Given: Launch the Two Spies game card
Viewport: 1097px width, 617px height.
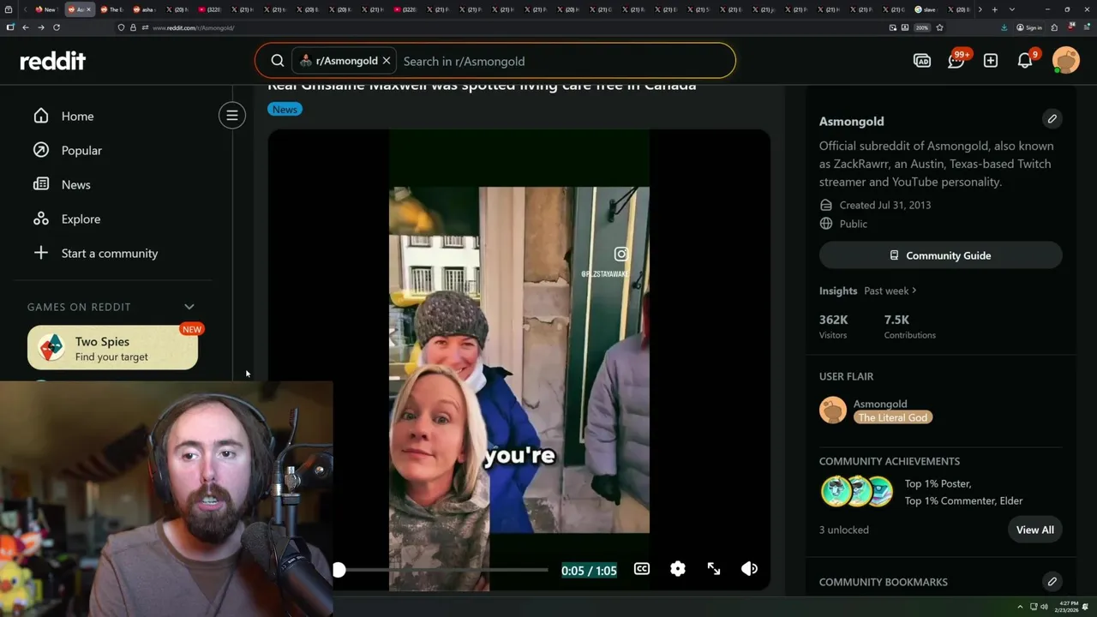Looking at the screenshot, I should click(112, 348).
